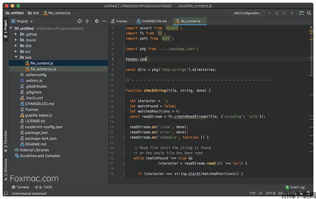Close the CHANGELOG.md editor tab

tap(170, 21)
